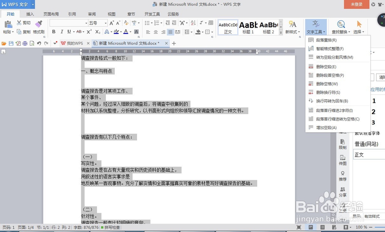
Task: Open 查找替换 find and replace
Action: pyautogui.click(x=341, y=27)
